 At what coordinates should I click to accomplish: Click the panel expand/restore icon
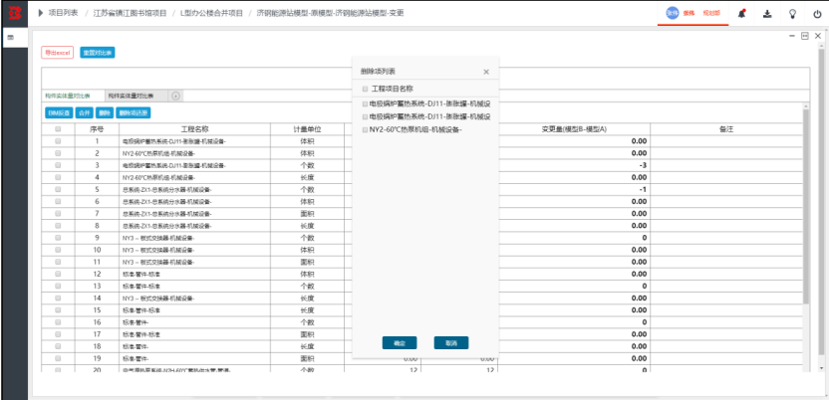coord(805,36)
